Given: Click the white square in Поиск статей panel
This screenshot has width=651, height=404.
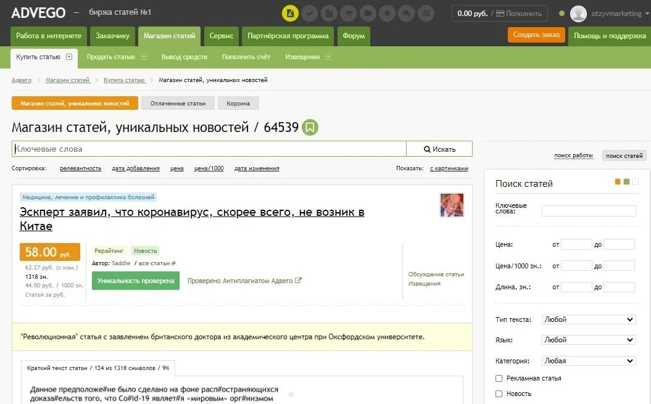Looking at the screenshot, I should point(635,181).
